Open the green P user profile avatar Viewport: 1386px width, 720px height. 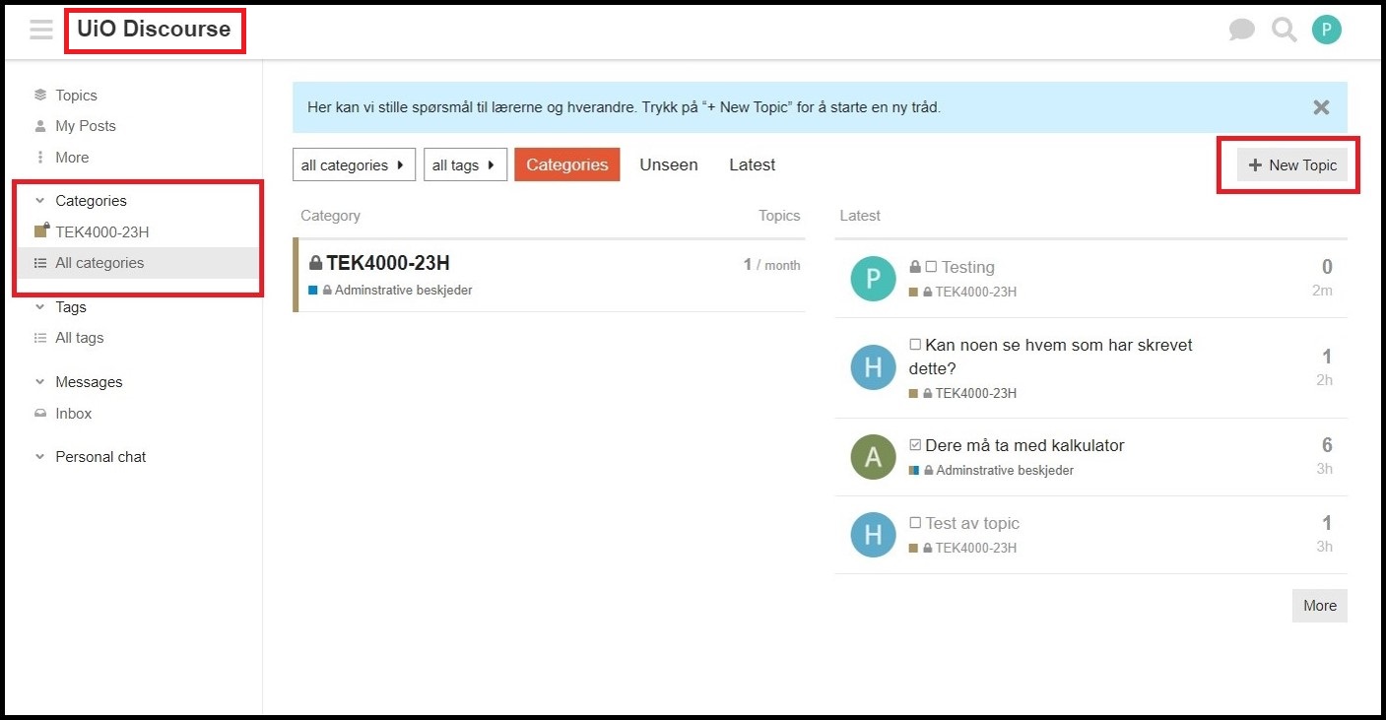tap(1327, 30)
